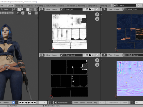The image size is (143, 107).
Task: Click the zoom magnifier gizmo in Cloth_Metal editor
Action: pyautogui.click(x=97, y=60)
